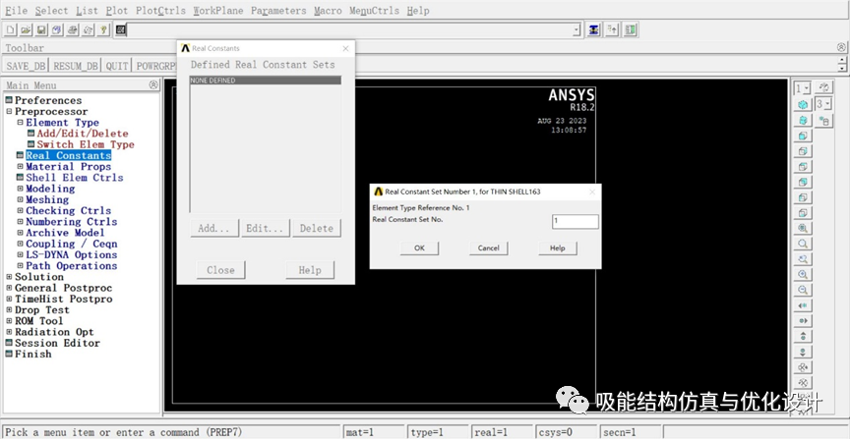This screenshot has width=850, height=439.
Task: Open the MenuCtrls menu
Action: point(374,10)
